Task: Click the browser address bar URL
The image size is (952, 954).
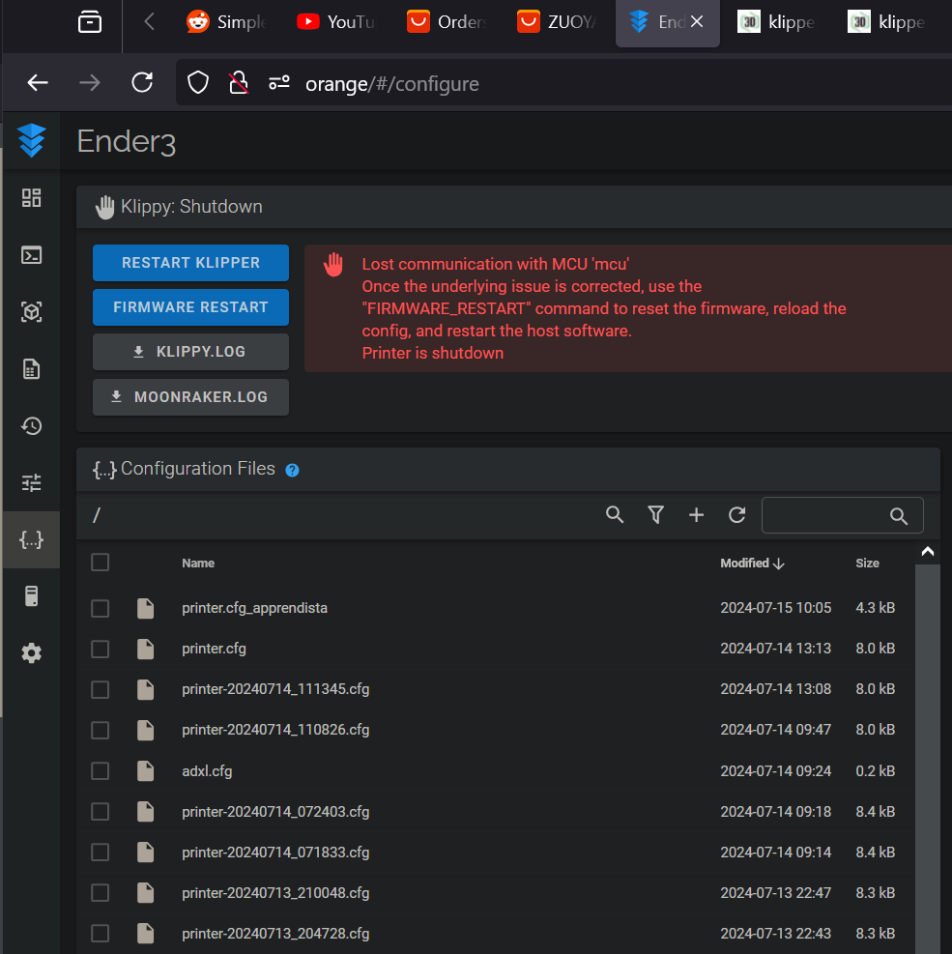Action: (391, 84)
